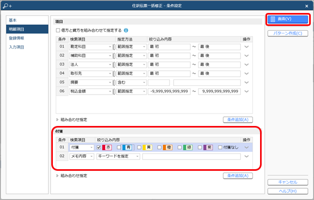The width and height of the screenshot is (314, 200).
Task: Check the green 緑 sticky note checkbox
Action: click(180, 148)
